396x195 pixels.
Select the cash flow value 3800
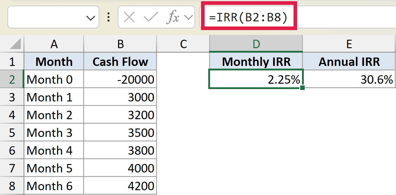120,150
